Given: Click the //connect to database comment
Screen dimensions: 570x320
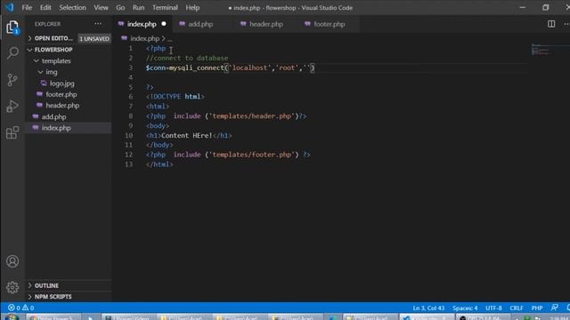Looking at the screenshot, I should pos(187,58).
